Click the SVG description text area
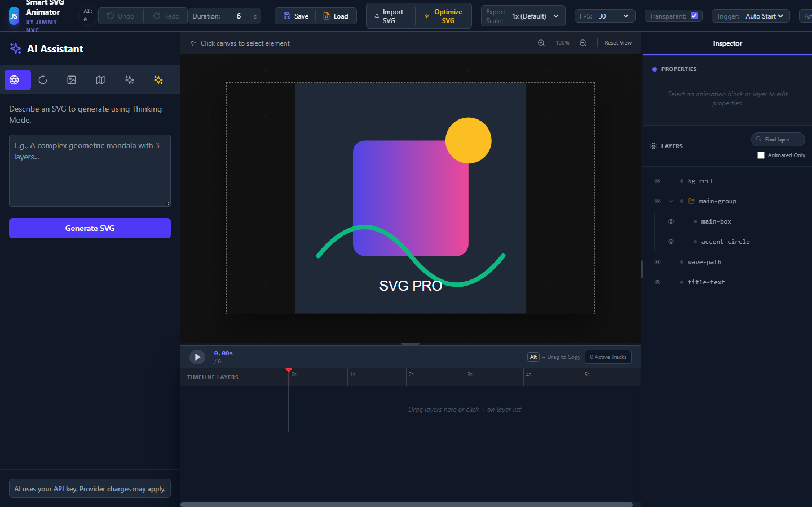The height and width of the screenshot is (507, 812). pyautogui.click(x=90, y=171)
